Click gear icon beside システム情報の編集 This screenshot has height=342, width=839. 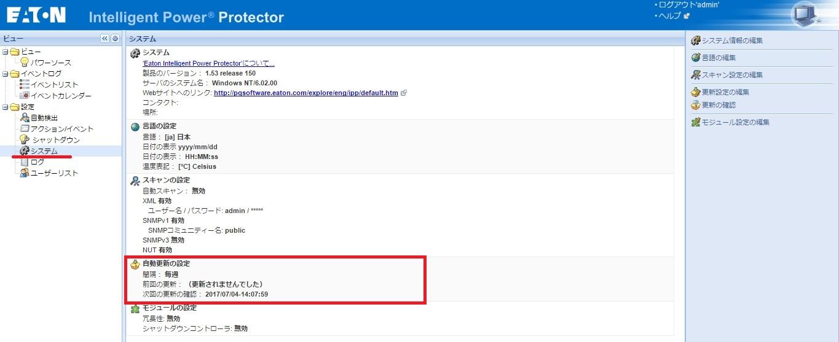696,41
